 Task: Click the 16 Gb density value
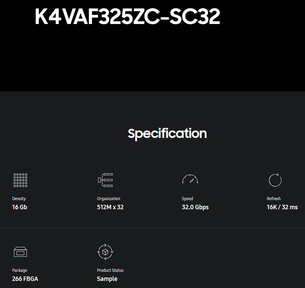point(20,207)
